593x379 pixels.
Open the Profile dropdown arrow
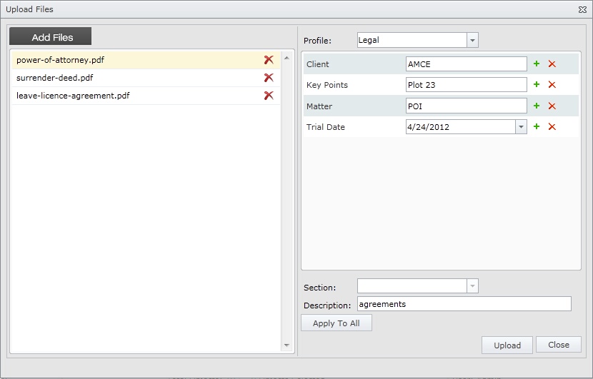(472, 40)
